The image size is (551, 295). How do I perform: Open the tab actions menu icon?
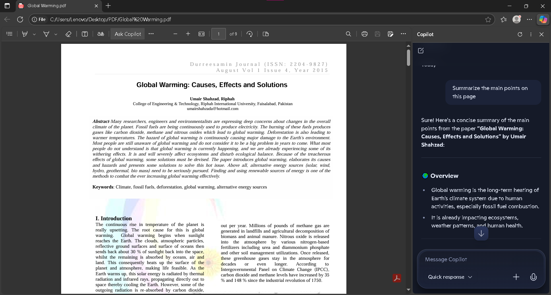(x=7, y=6)
